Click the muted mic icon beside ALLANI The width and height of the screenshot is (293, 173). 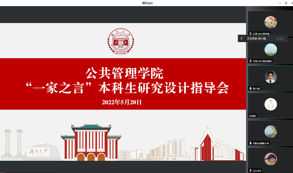pyautogui.click(x=251, y=170)
